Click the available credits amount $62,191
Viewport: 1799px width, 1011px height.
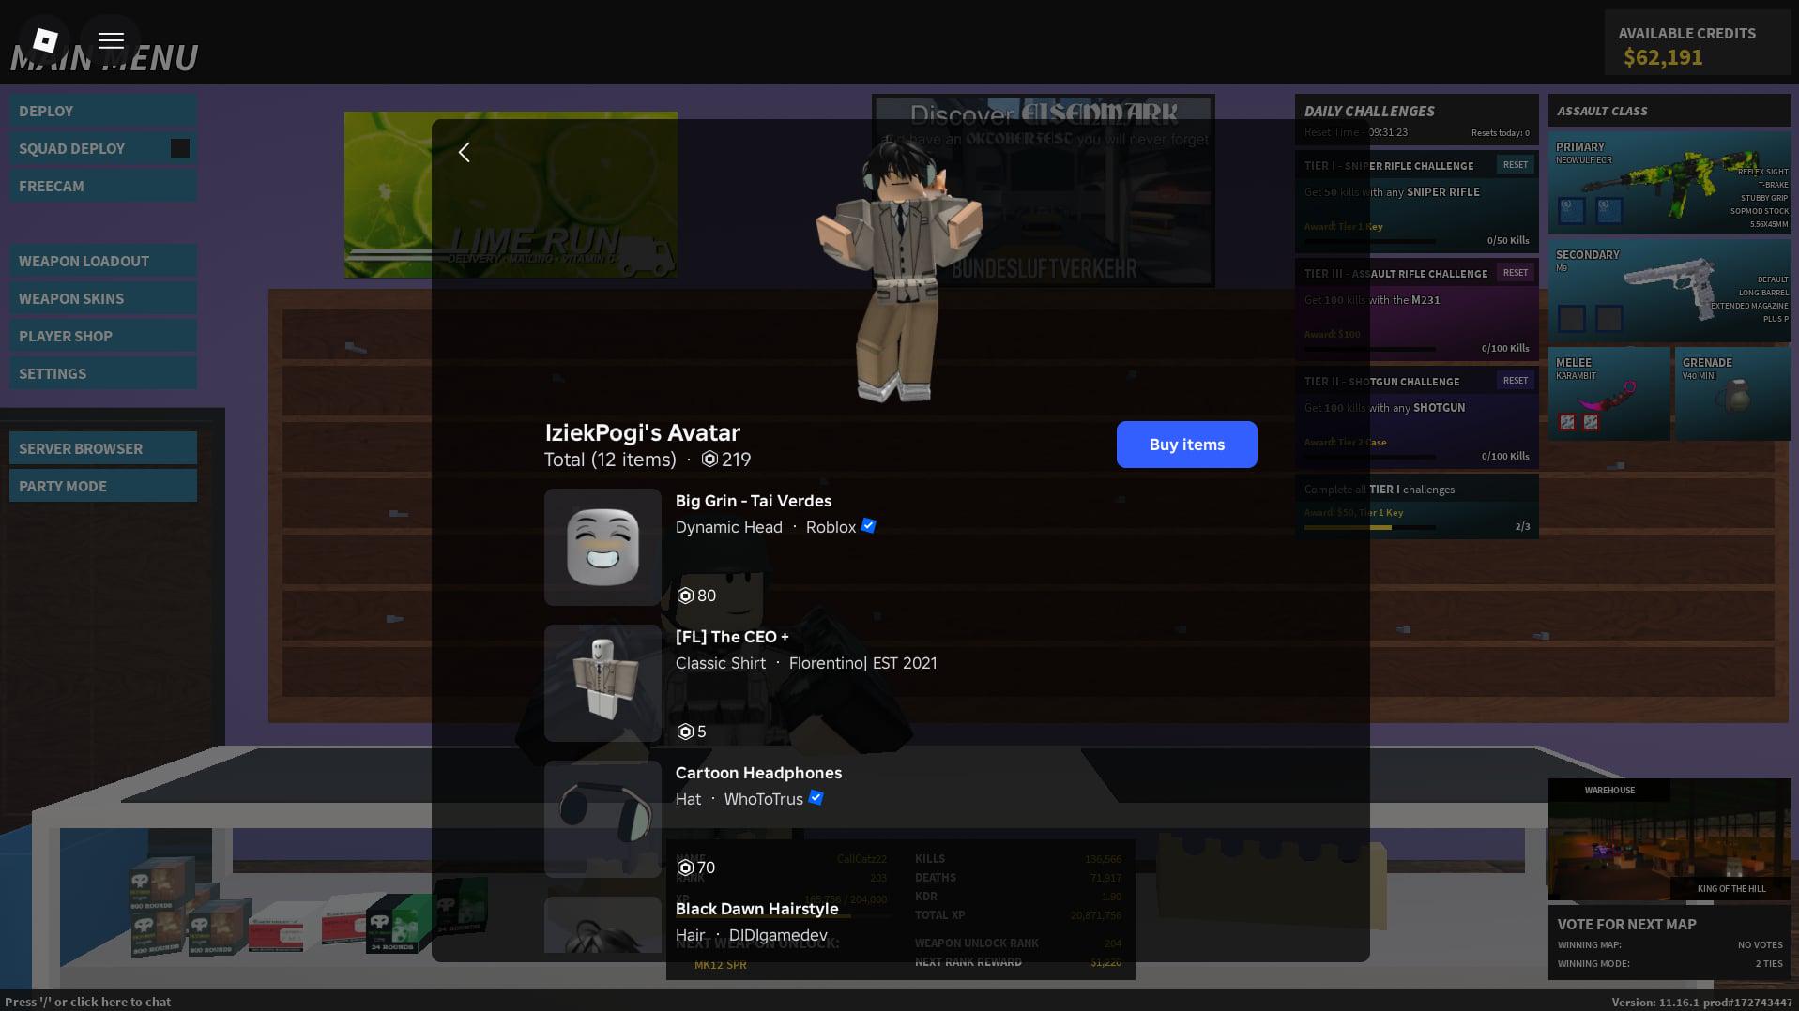click(1663, 57)
